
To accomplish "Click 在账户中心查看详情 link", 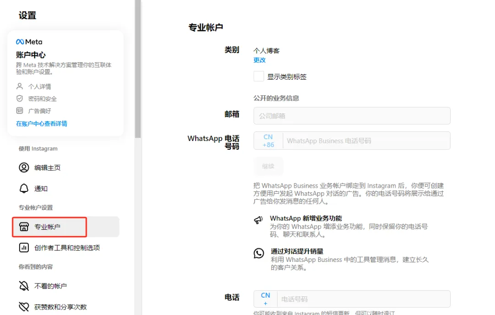I will pos(42,124).
